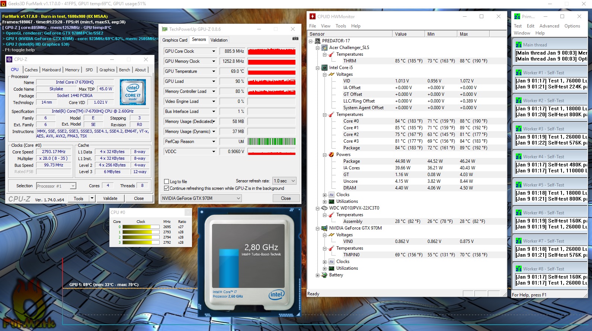The image size is (592, 331).
Task: Collapse the PREDATOR-17 tree node
Action: (x=311, y=41)
